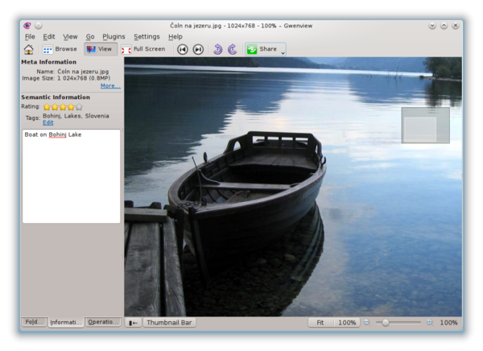The width and height of the screenshot is (483, 351).
Task: Switch to Browse mode
Action: [60, 49]
